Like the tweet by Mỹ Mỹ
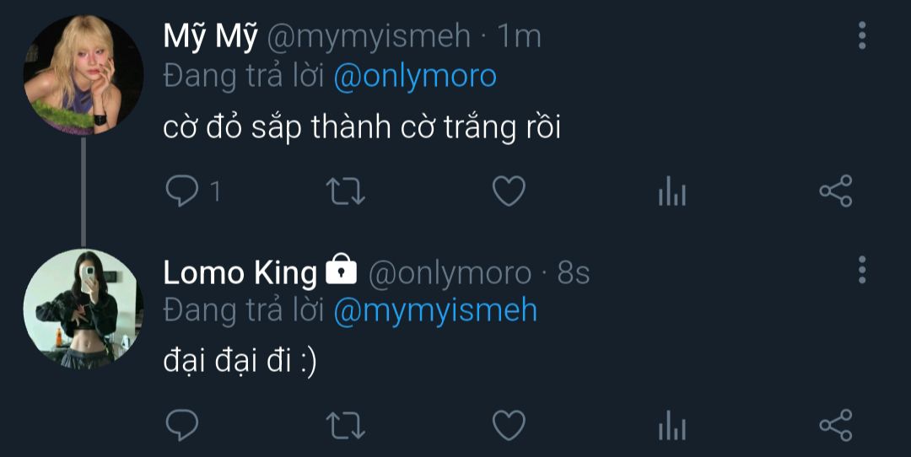911x457 pixels. pos(509,192)
